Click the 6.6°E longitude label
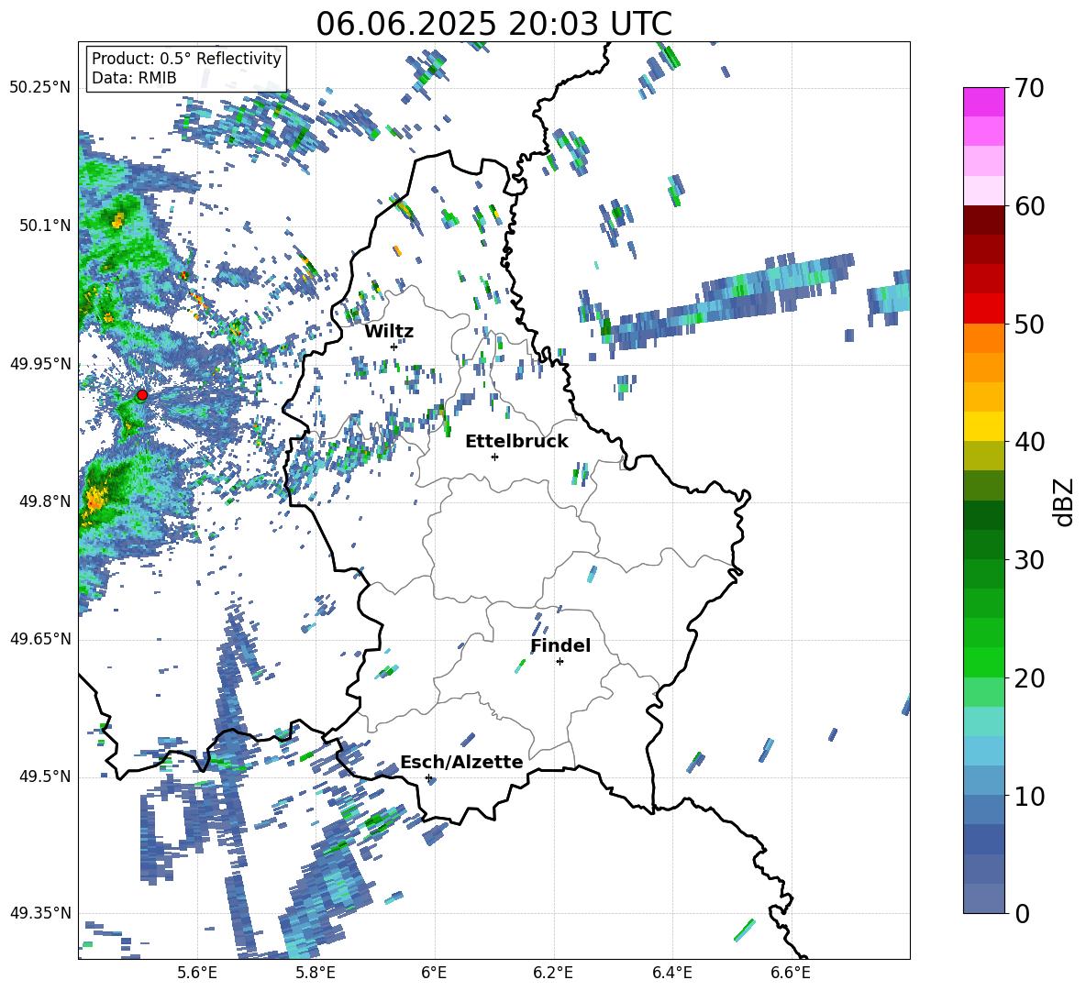The width and height of the screenshot is (1086, 991). coord(791,973)
